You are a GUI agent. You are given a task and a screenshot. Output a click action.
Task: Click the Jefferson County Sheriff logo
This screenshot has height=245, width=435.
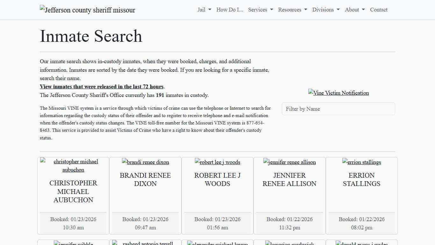pyautogui.click(x=87, y=10)
